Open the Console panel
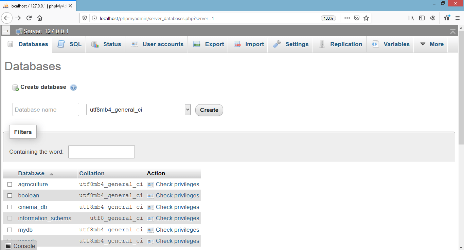This screenshot has width=464, height=250. tap(20, 246)
